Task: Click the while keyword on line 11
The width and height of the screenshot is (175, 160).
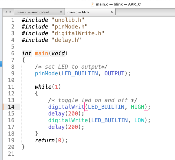Action: click(x=43, y=87)
